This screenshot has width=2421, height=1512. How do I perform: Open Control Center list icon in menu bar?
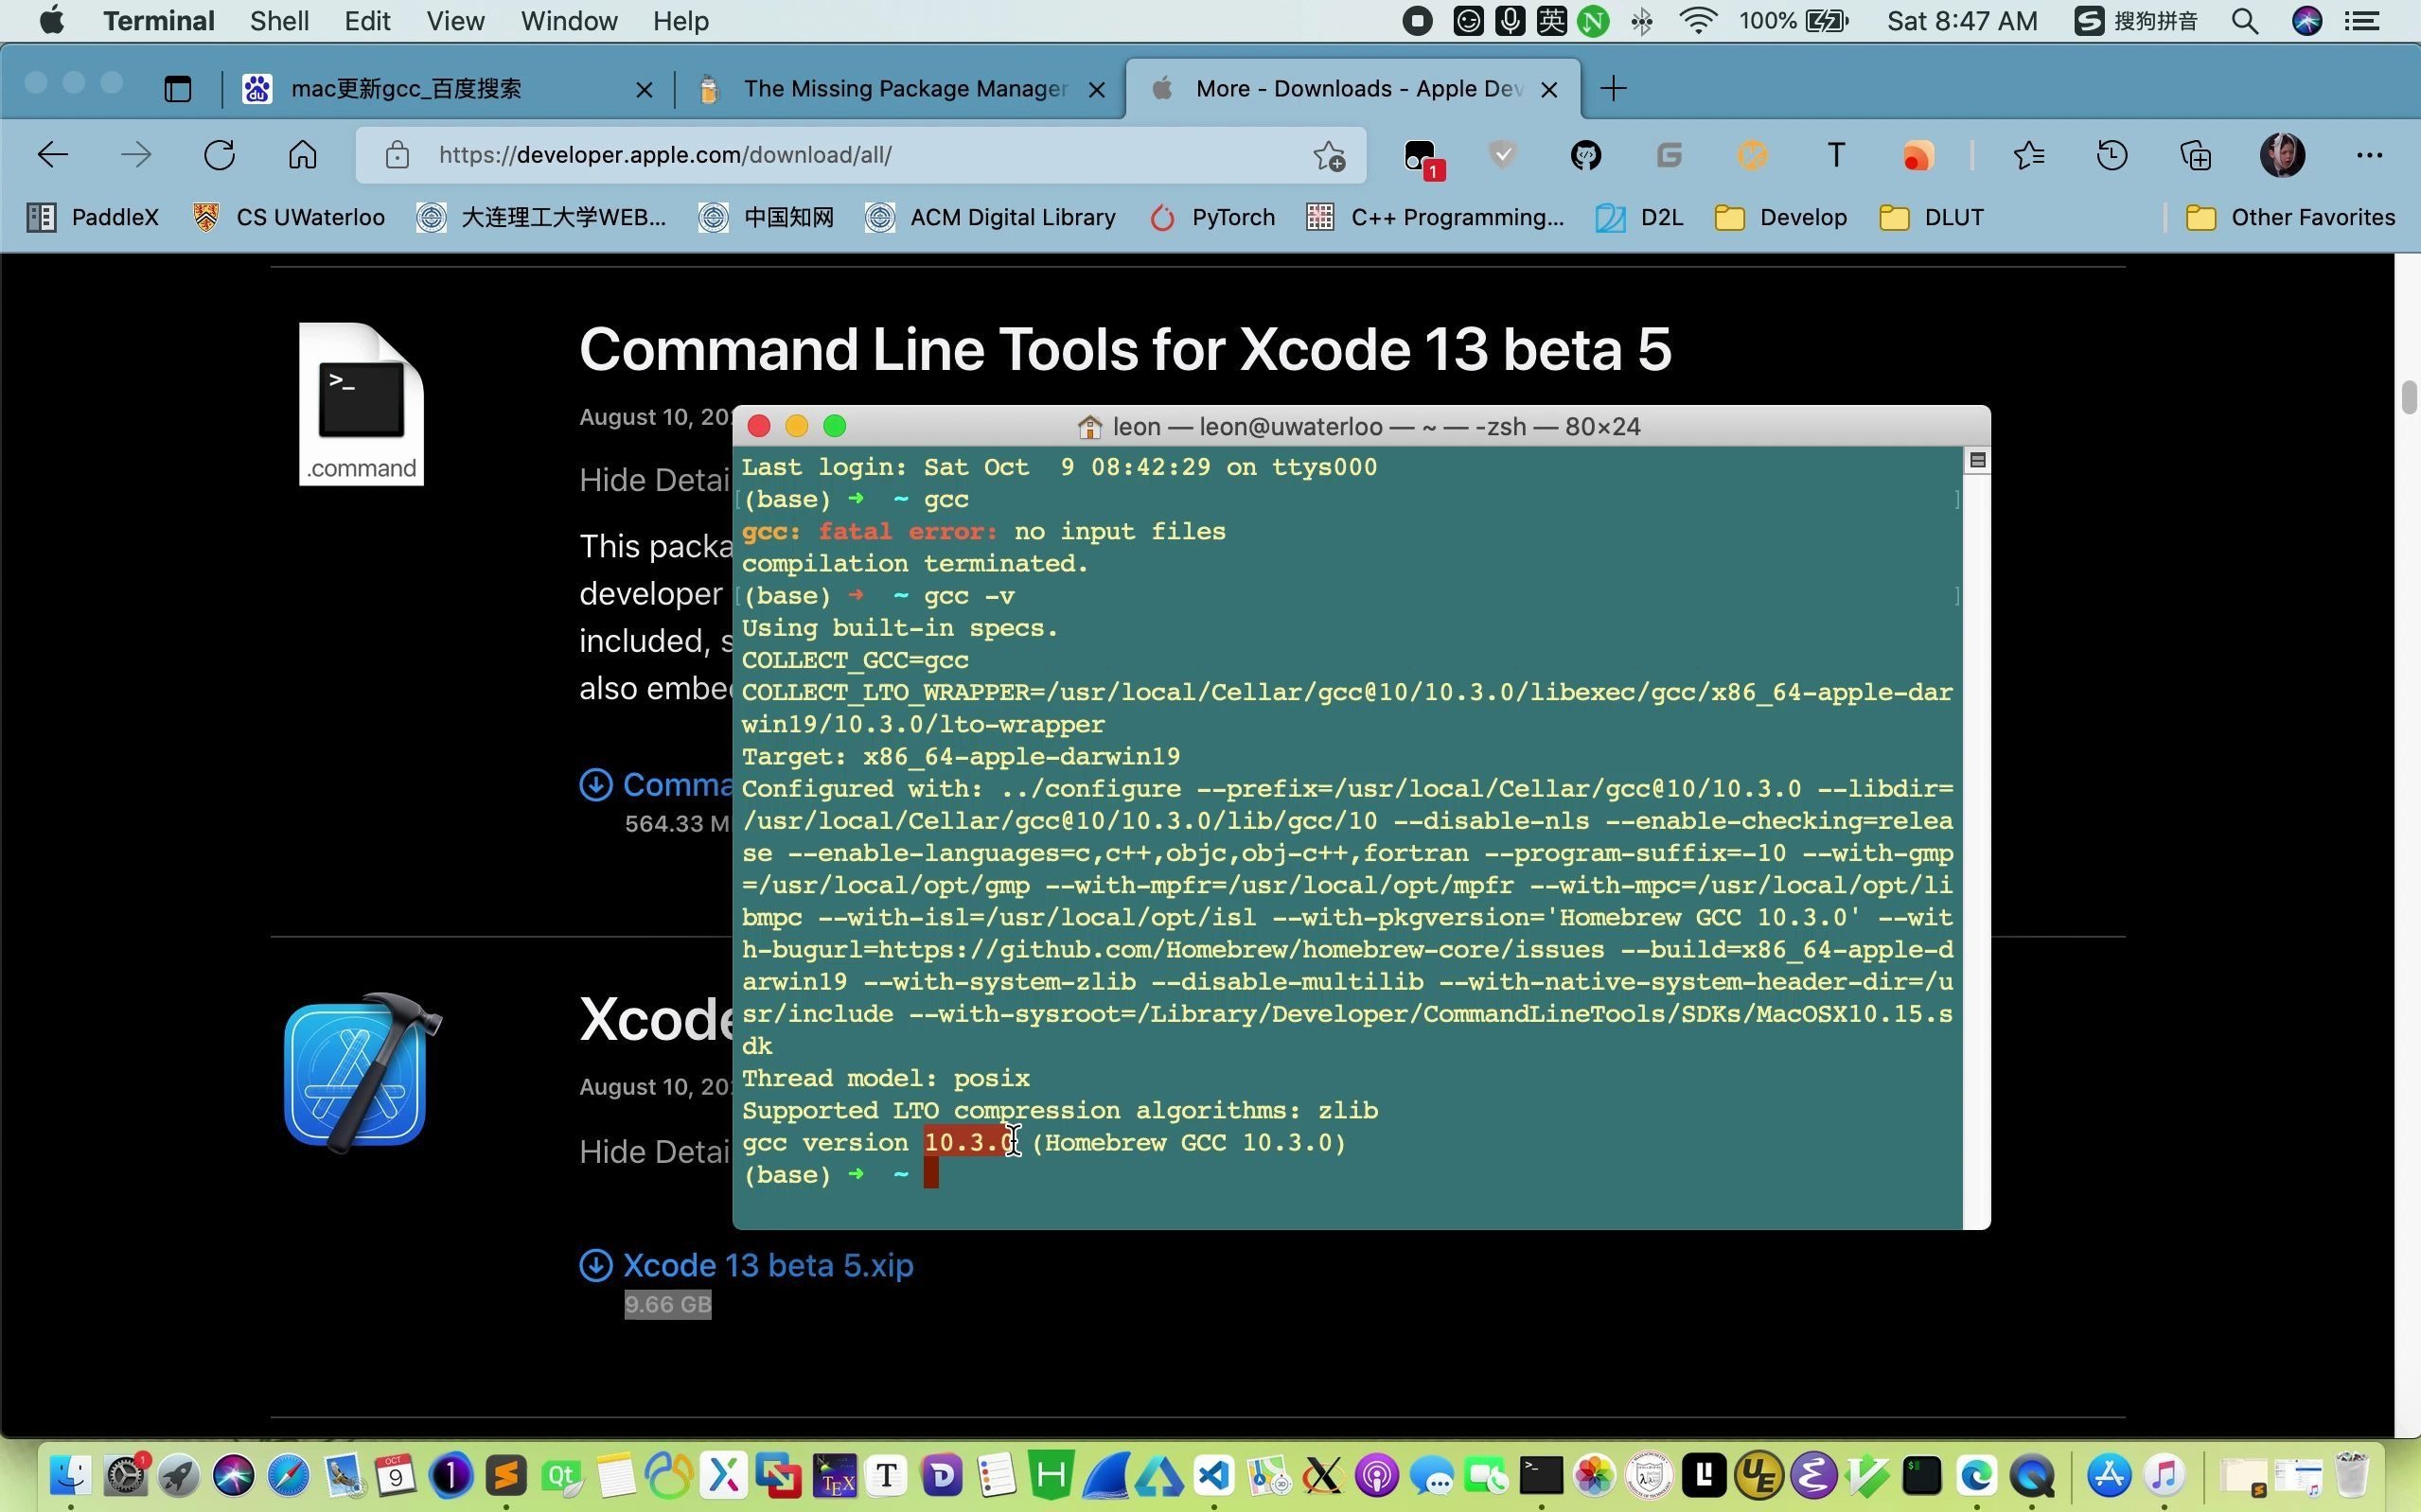pyautogui.click(x=2362, y=21)
